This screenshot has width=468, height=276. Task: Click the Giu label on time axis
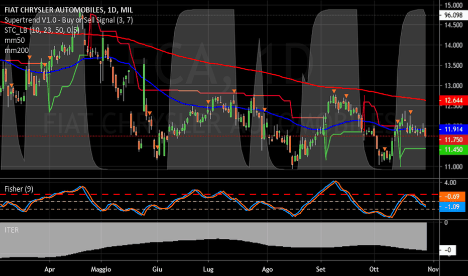pyautogui.click(x=157, y=269)
